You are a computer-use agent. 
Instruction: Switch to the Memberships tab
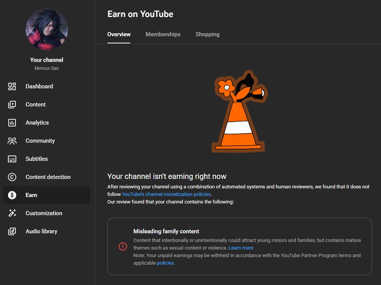(163, 34)
